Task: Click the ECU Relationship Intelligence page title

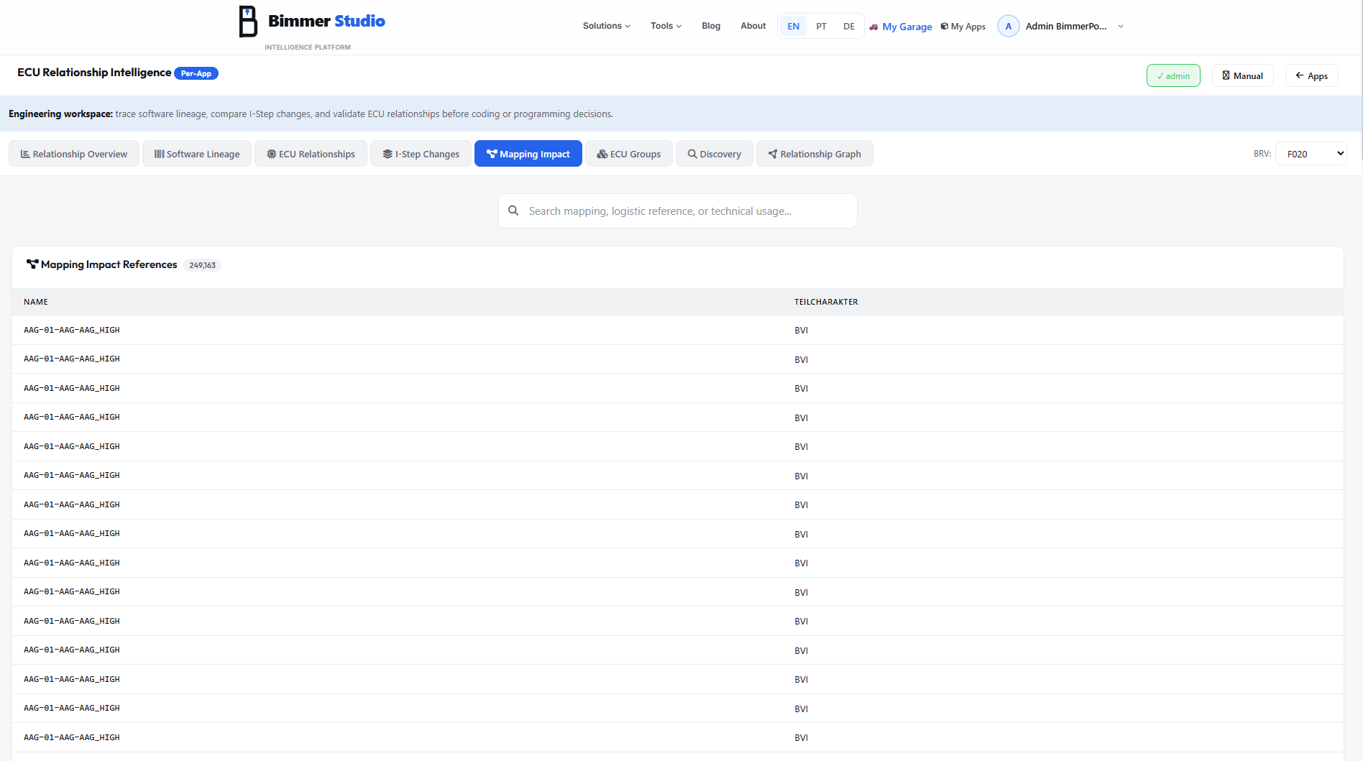Action: coord(94,73)
